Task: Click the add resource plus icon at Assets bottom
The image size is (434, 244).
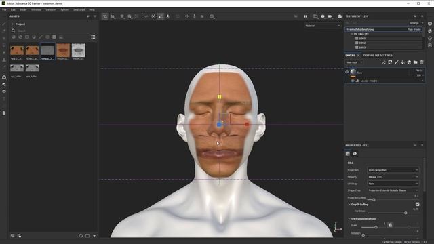Action: click(94, 236)
